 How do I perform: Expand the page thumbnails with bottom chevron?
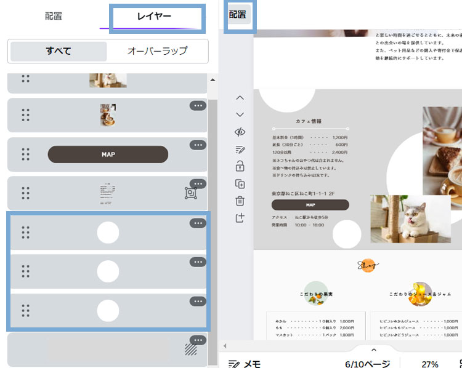[x=374, y=350]
